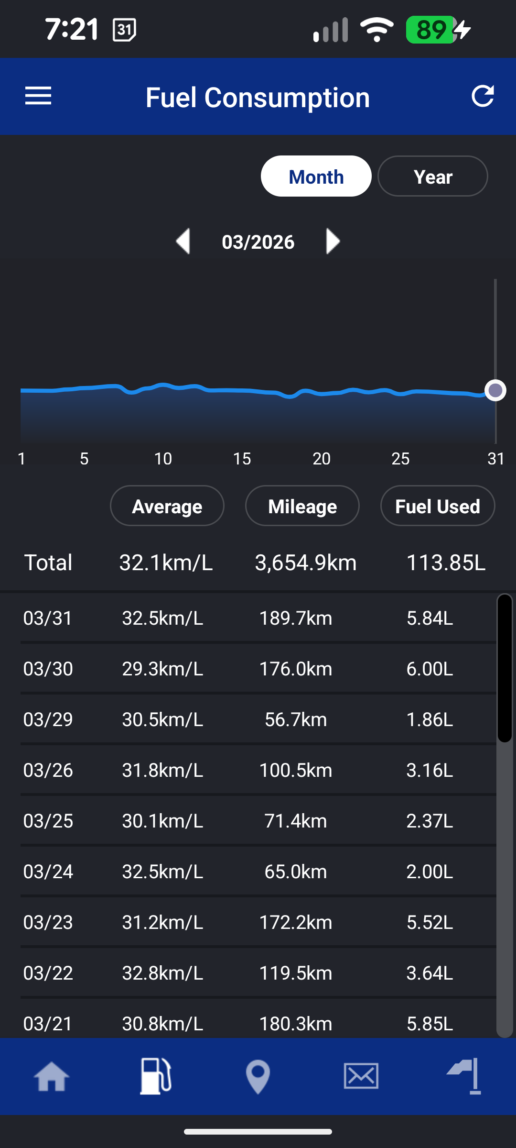Open the Home tab icon
Screen dimensions: 516x1148
point(52,1076)
